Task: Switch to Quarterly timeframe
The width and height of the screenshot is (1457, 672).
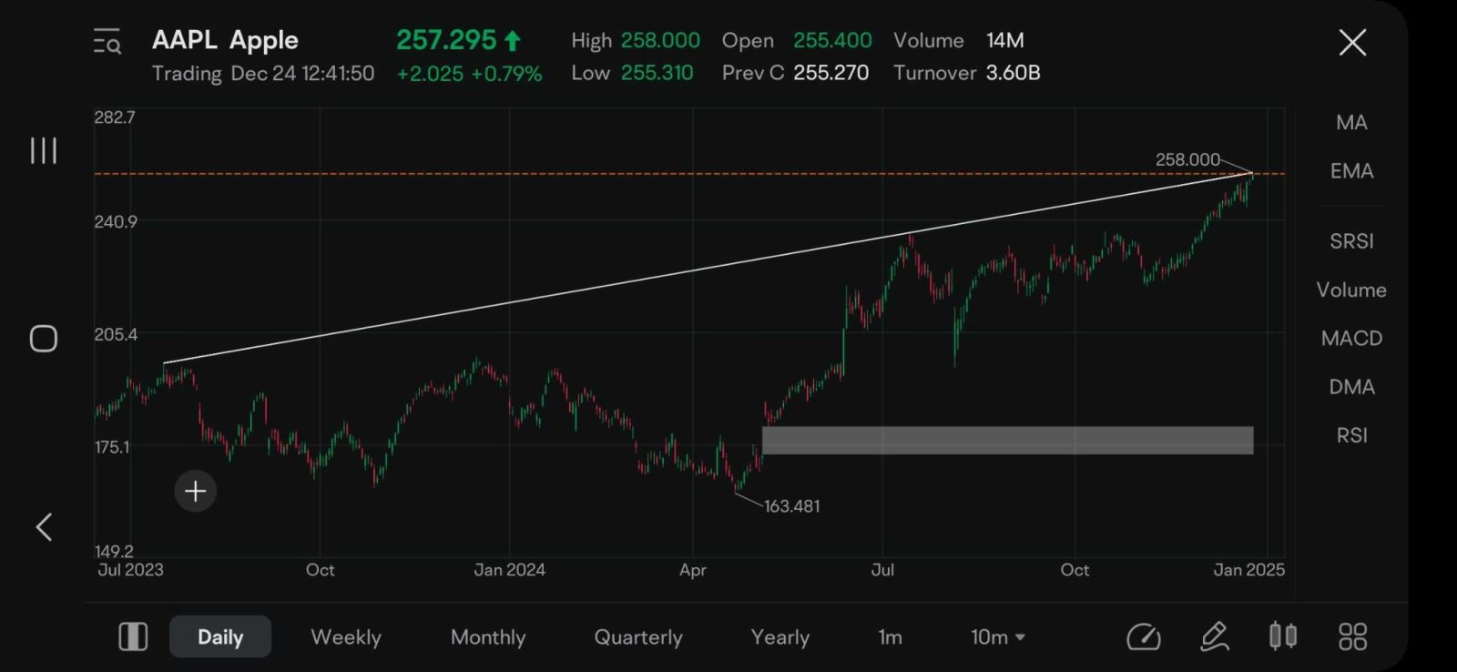Action: [638, 637]
